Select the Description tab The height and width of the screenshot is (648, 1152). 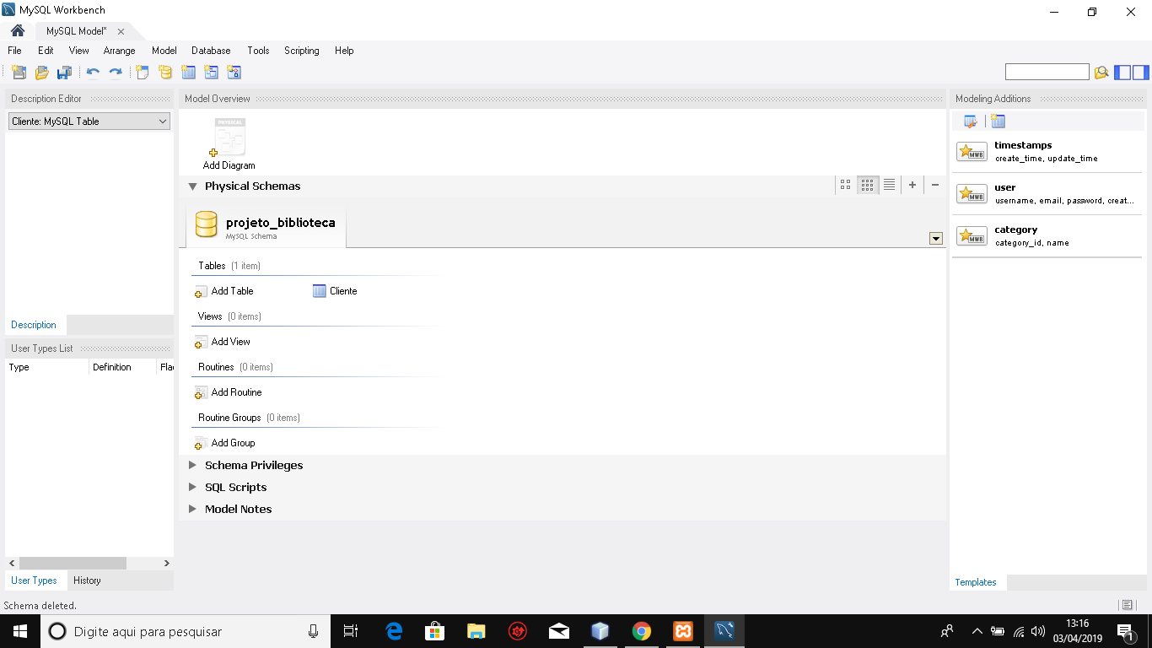34,325
